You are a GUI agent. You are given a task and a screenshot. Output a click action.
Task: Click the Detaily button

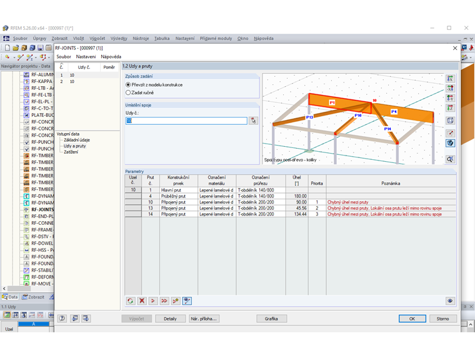point(170,319)
